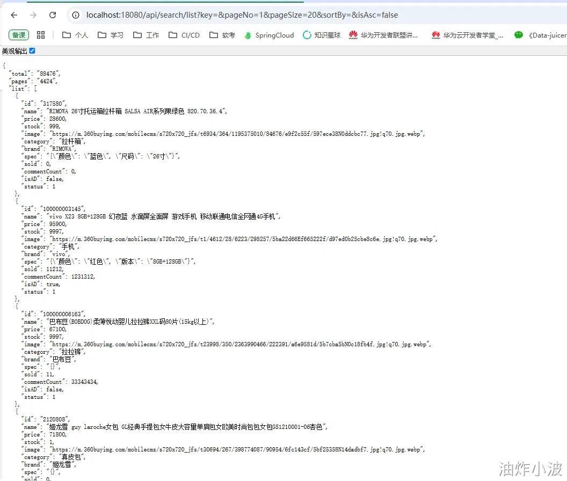Screen dimensions: 567x481
Task: Click the spec line with 颜色 蓝色
Action: tap(100, 157)
